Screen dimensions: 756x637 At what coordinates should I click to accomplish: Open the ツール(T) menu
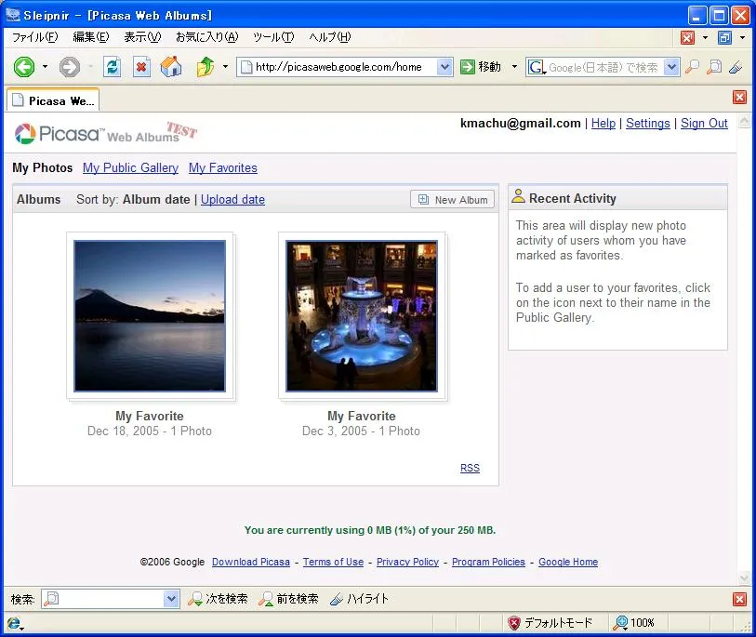pyautogui.click(x=272, y=37)
